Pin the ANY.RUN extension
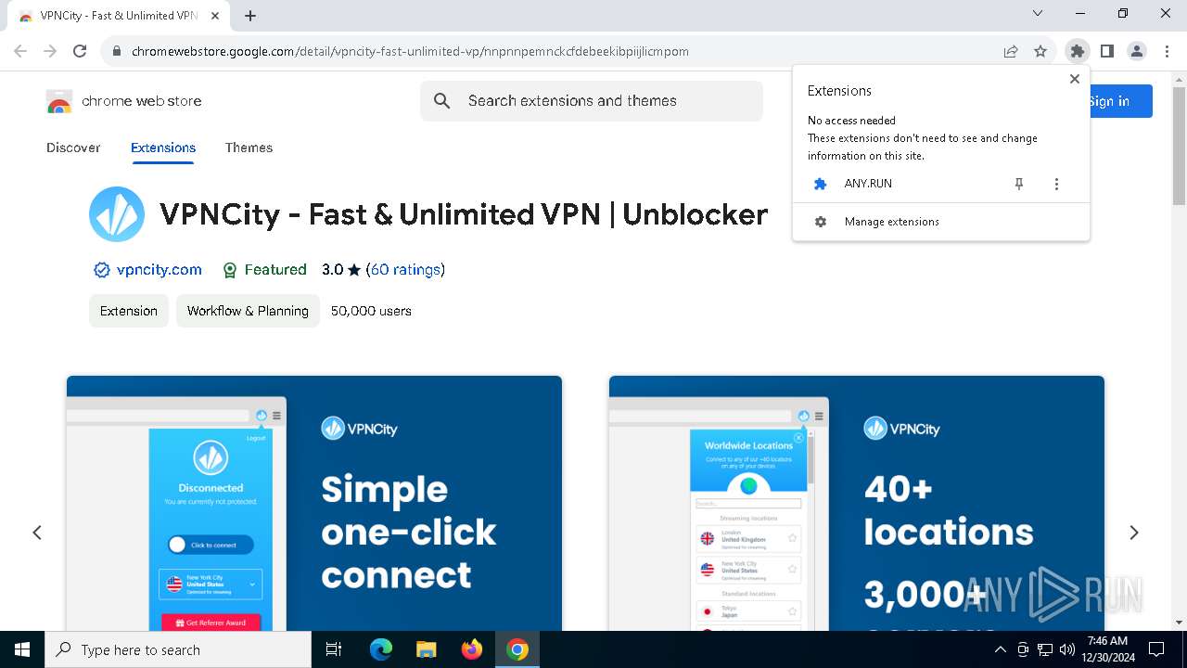The height and width of the screenshot is (668, 1187). tap(1019, 184)
